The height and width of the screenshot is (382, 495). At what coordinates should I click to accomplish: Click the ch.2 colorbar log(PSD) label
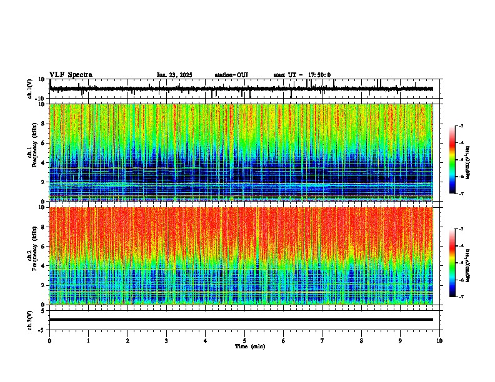click(x=467, y=265)
